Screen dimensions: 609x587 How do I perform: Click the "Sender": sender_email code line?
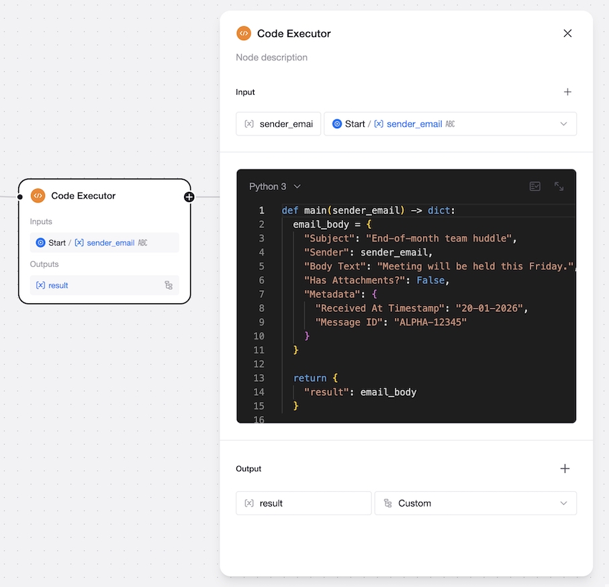pos(368,252)
